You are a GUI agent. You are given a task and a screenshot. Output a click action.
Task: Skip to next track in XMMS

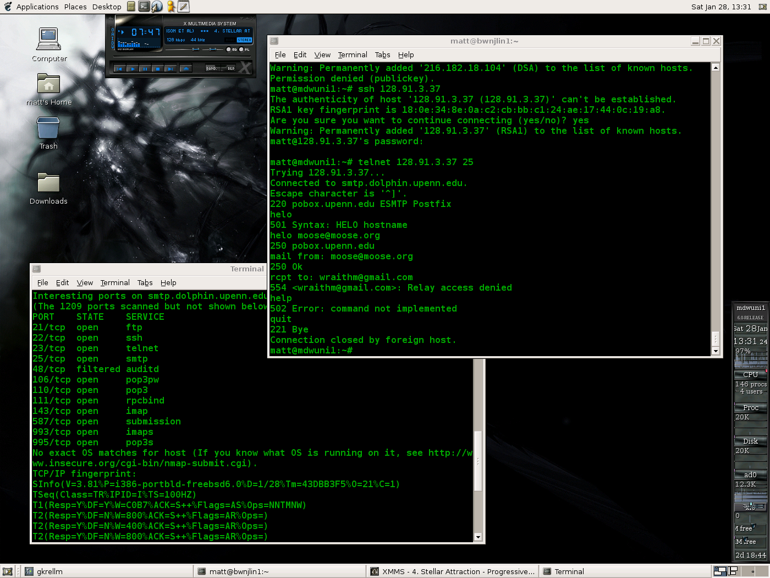tap(170, 69)
